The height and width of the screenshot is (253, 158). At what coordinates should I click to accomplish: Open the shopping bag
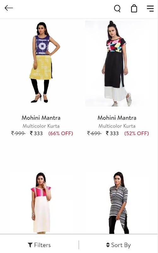tap(134, 9)
